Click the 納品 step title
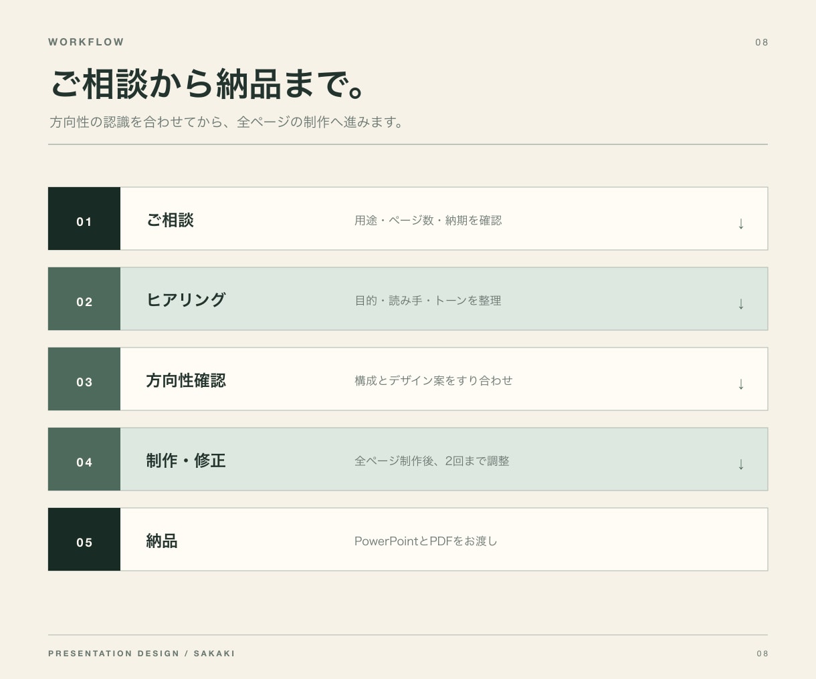The image size is (816, 679). click(162, 541)
